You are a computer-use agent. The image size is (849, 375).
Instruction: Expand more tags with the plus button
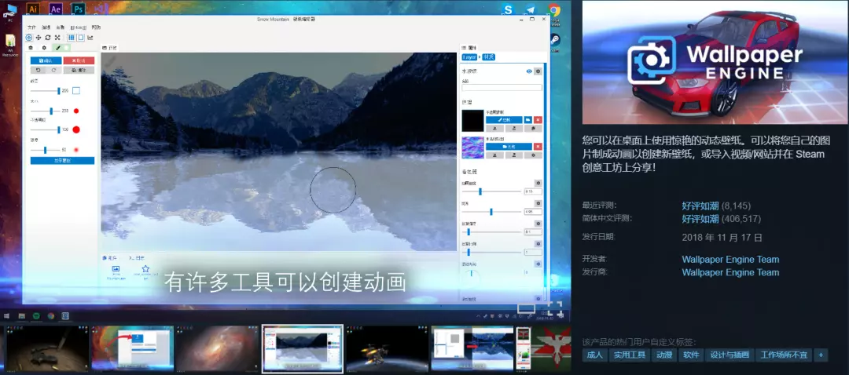point(821,355)
